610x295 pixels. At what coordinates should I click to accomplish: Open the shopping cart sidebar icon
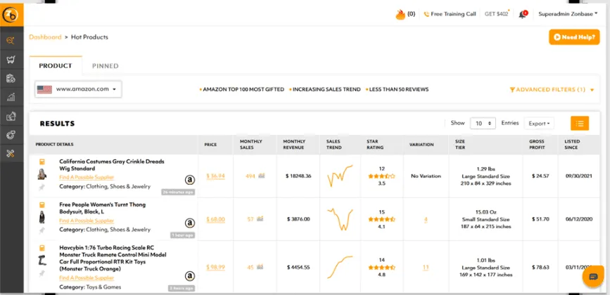tap(11, 60)
